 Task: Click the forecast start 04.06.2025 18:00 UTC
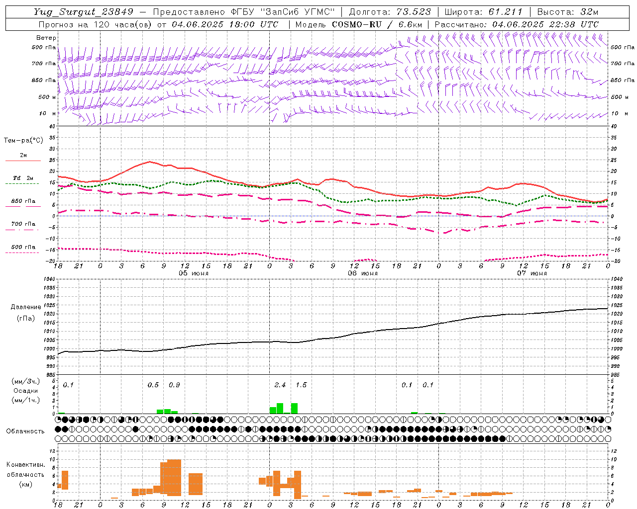(x=225, y=24)
